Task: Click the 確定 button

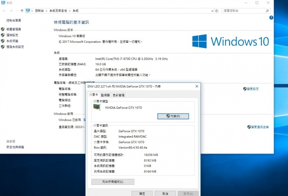Action: click(x=142, y=194)
